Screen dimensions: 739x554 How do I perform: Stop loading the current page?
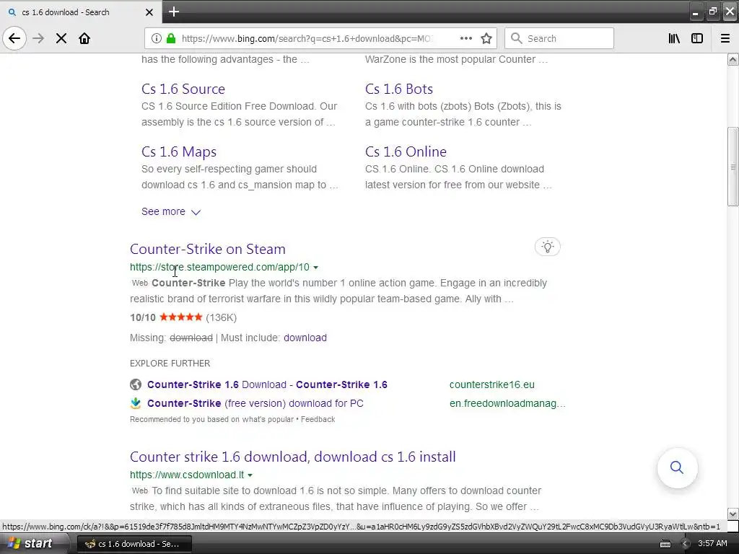point(61,38)
